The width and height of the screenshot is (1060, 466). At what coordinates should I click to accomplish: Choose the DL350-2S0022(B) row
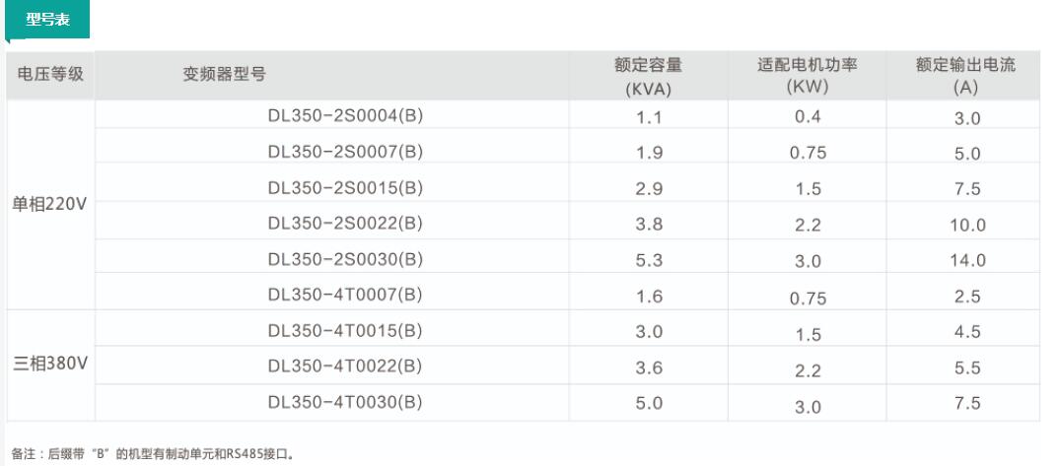tap(345, 224)
